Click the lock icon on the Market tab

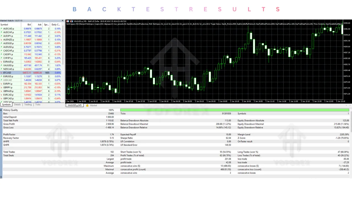pyautogui.click(x=87, y=105)
